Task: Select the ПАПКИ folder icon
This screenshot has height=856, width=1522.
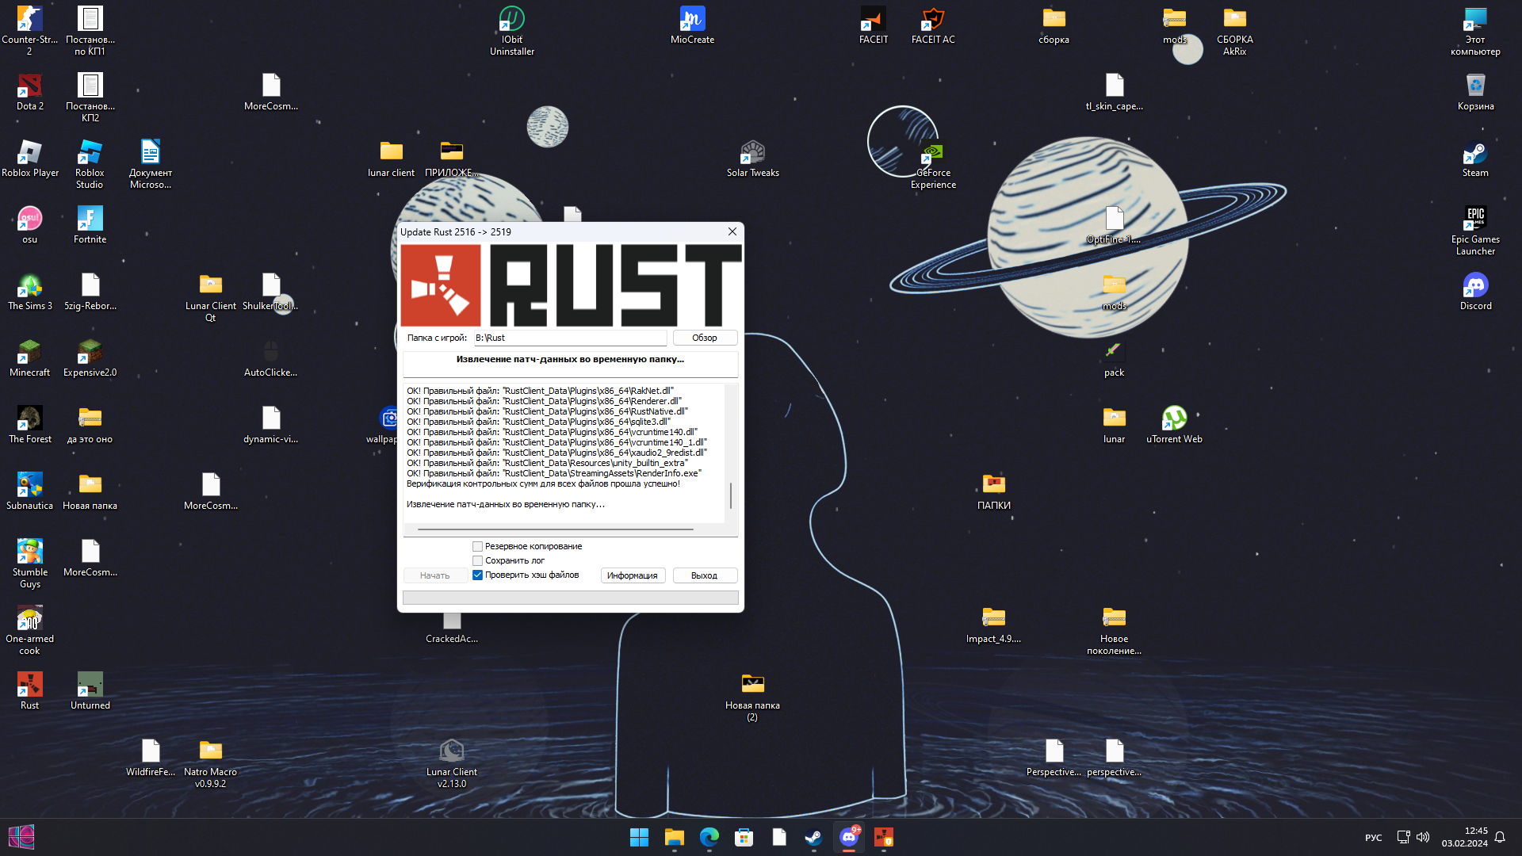Action: pos(993,491)
